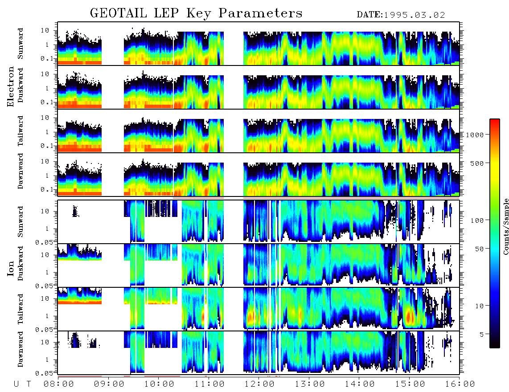Click the time tick label '12:00'
Screen dimensions: 509x392
(259, 384)
